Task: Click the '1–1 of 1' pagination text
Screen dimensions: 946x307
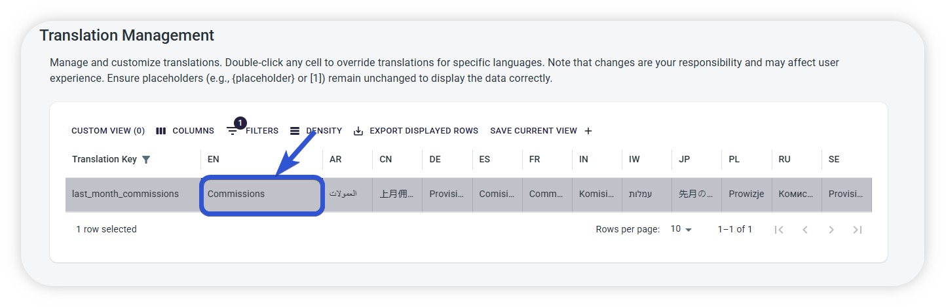Action: point(735,230)
